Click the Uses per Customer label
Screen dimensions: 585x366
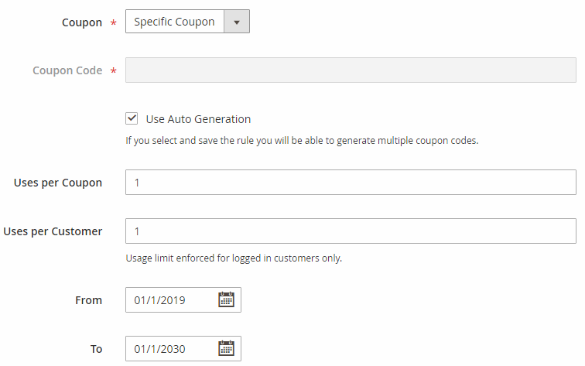(x=53, y=231)
